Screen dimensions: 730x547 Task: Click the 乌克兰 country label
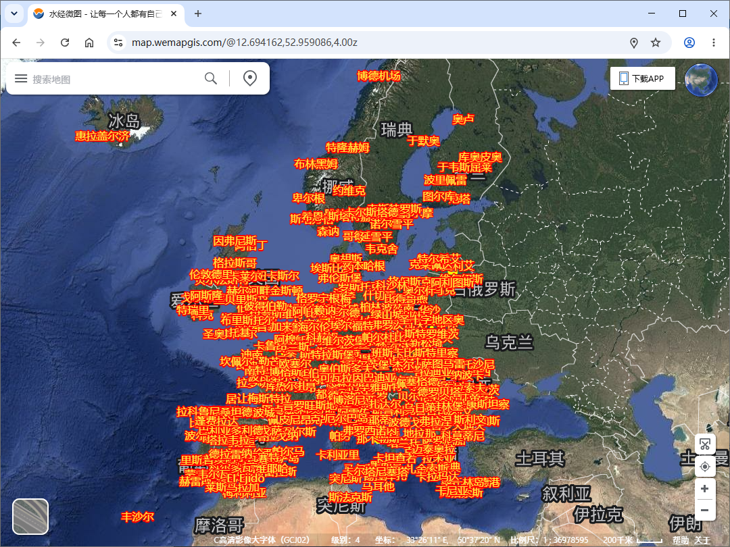pos(510,343)
